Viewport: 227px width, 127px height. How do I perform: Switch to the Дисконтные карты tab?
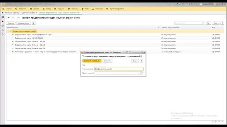tap(29, 13)
